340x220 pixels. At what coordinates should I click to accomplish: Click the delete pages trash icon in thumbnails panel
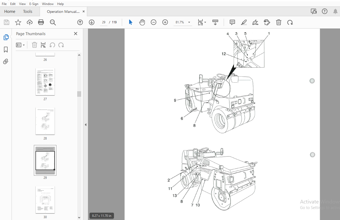pyautogui.click(x=34, y=45)
